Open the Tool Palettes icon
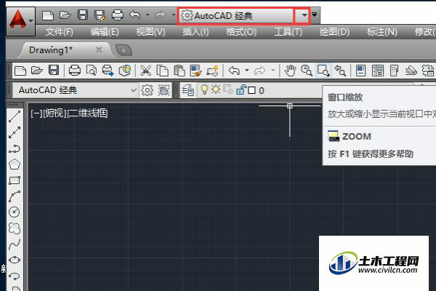 [x=394, y=71]
